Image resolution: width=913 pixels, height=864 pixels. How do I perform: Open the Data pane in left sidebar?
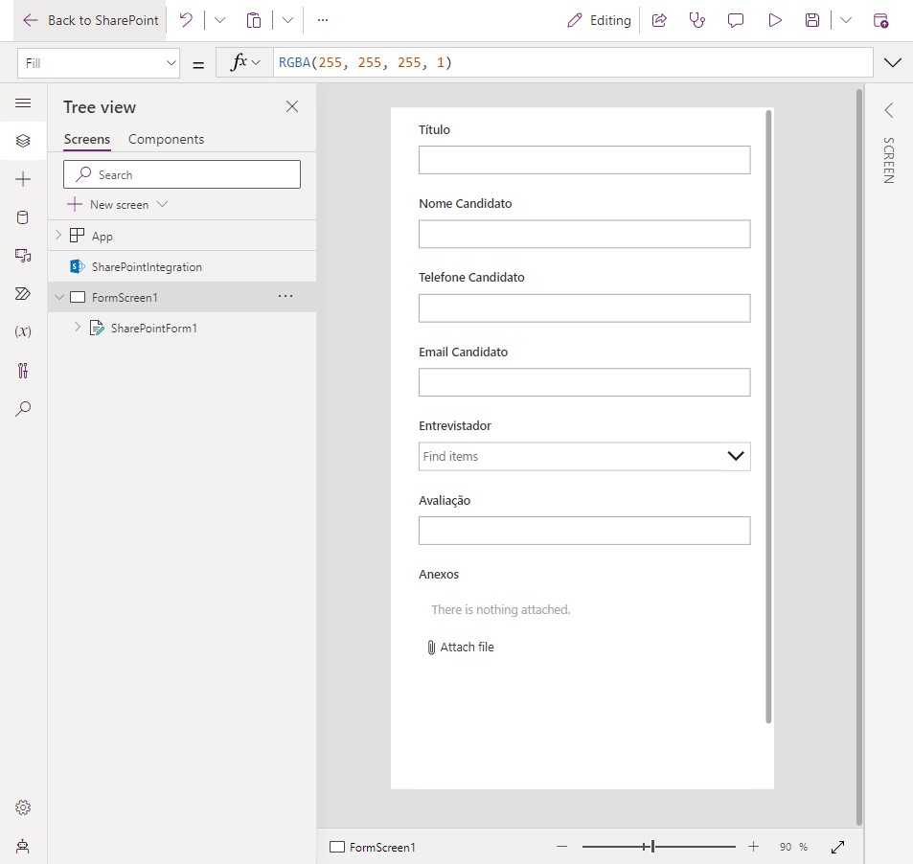(x=23, y=217)
